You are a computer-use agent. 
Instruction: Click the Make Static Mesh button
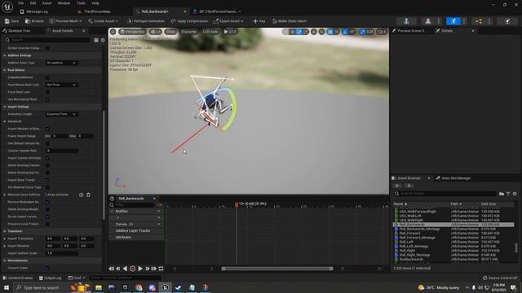[290, 21]
